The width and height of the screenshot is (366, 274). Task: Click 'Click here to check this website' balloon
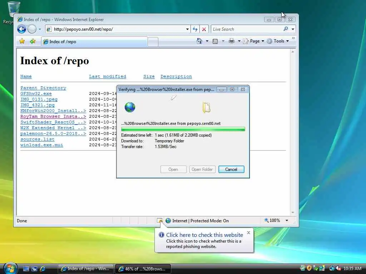[204, 235]
